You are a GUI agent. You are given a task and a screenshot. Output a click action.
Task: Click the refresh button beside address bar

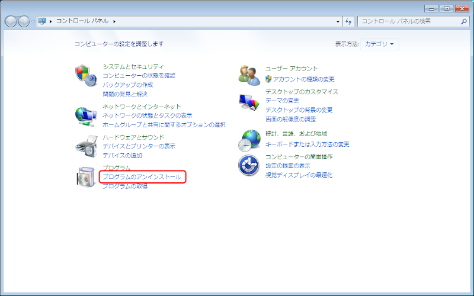[x=348, y=21]
